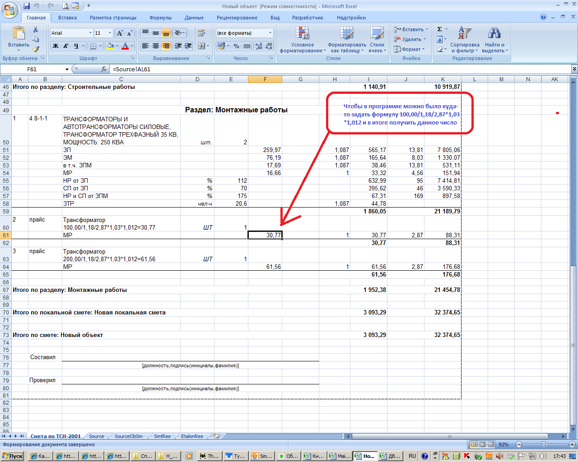Click the Найти и выделить binoculars
The width and height of the screenshot is (578, 462).
point(494,39)
